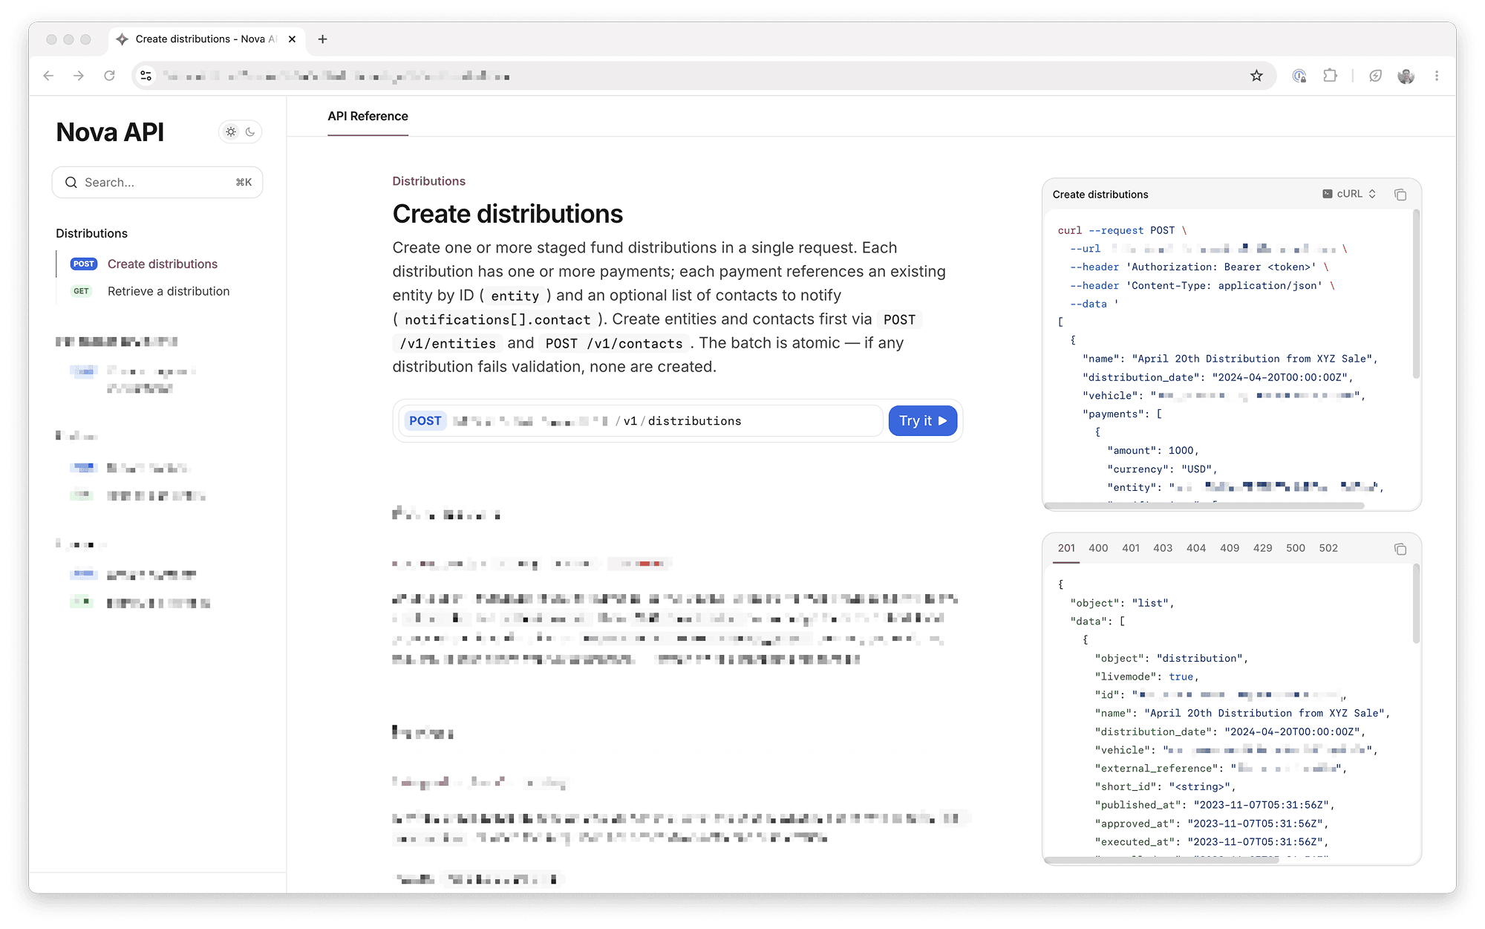Click the terminal icon beside cURL
The height and width of the screenshot is (929, 1485).
1327,194
